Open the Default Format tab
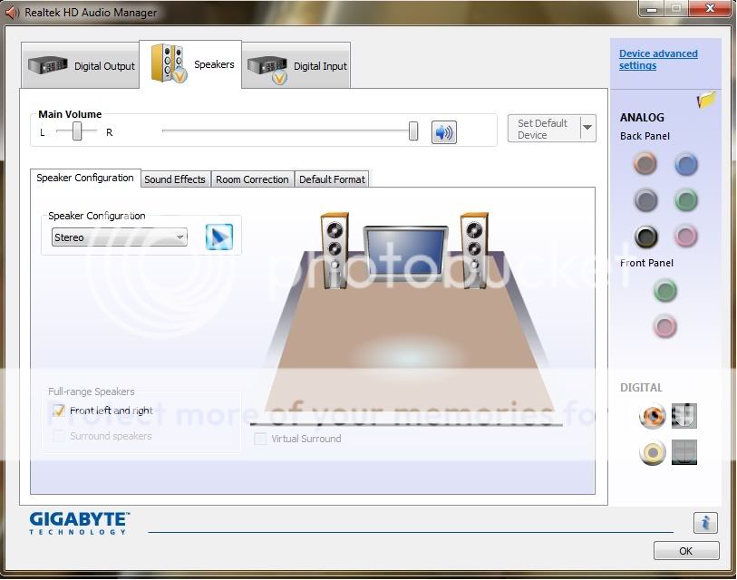737x580 pixels. 332,179
